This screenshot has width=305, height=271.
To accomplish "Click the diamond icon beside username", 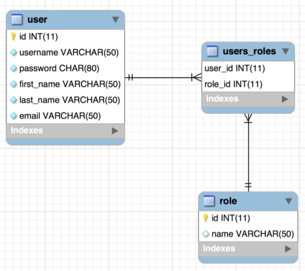I will click(13, 52).
